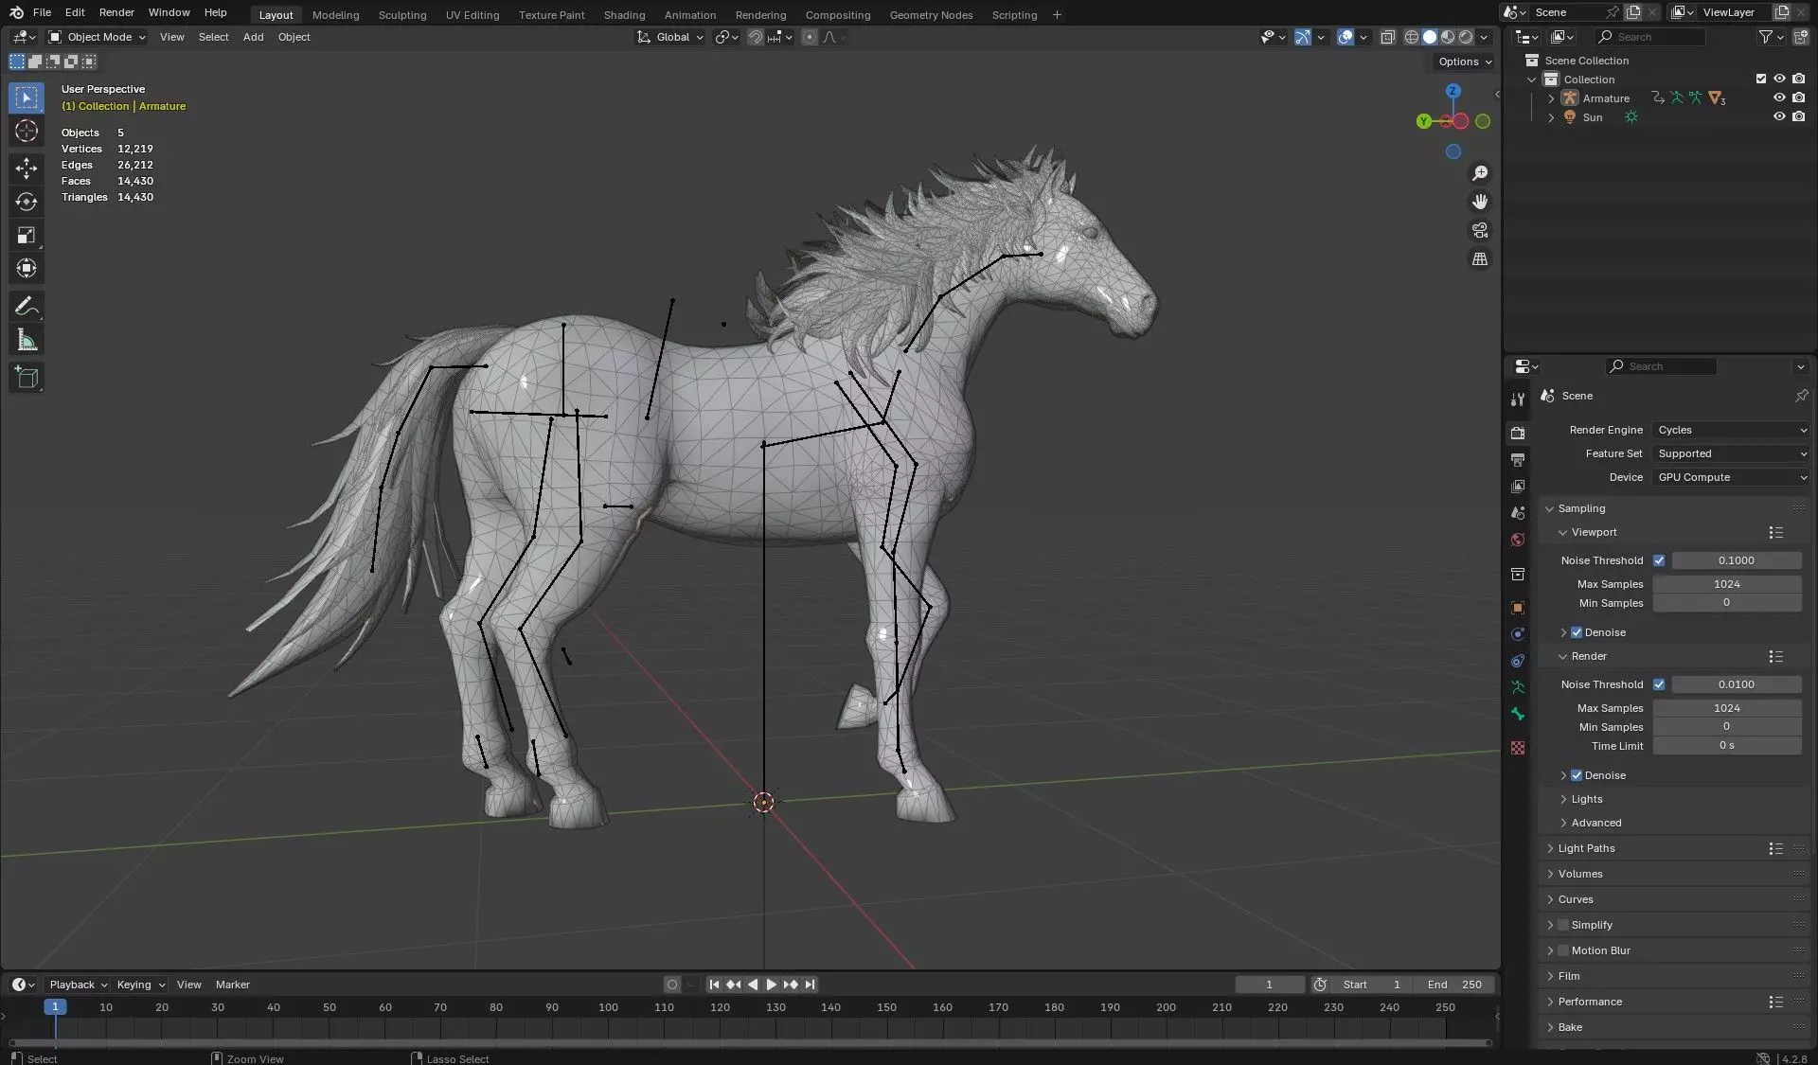Switch to Wireframe viewport shading

point(1411,37)
